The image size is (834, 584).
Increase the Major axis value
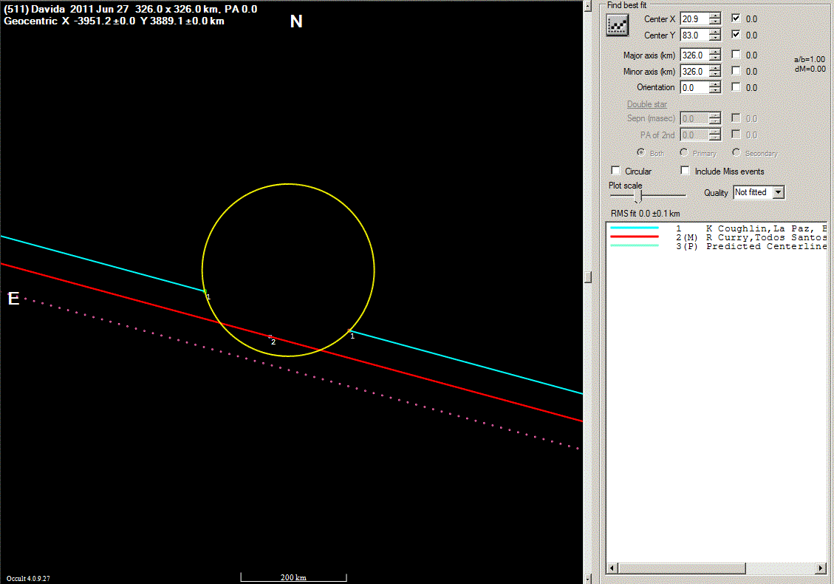tap(715, 52)
